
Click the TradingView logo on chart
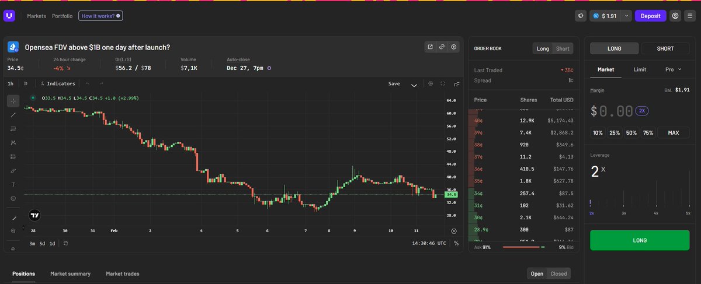coord(34,215)
